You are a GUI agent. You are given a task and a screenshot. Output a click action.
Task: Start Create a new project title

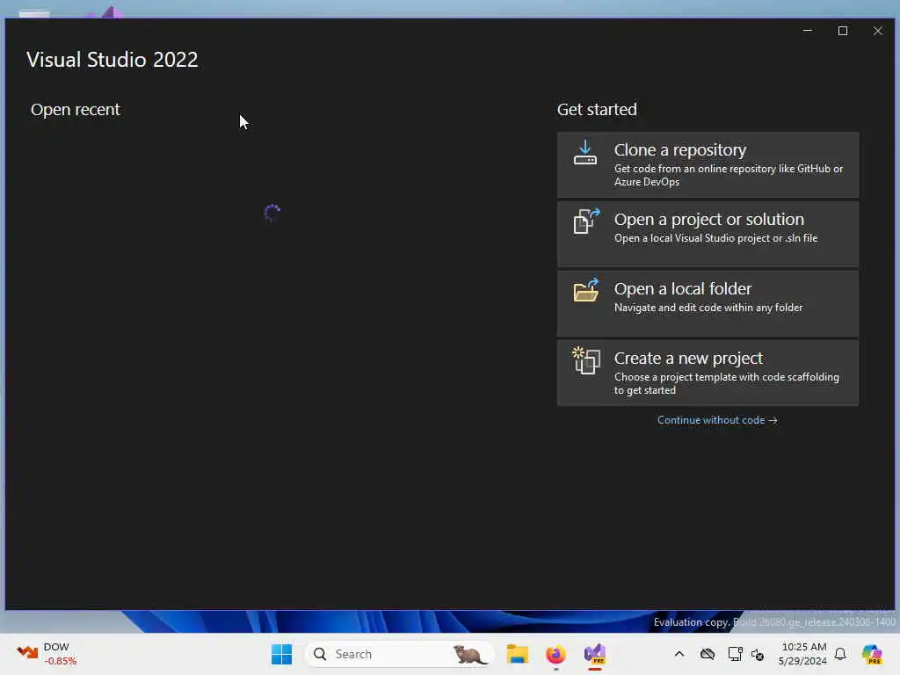click(688, 359)
